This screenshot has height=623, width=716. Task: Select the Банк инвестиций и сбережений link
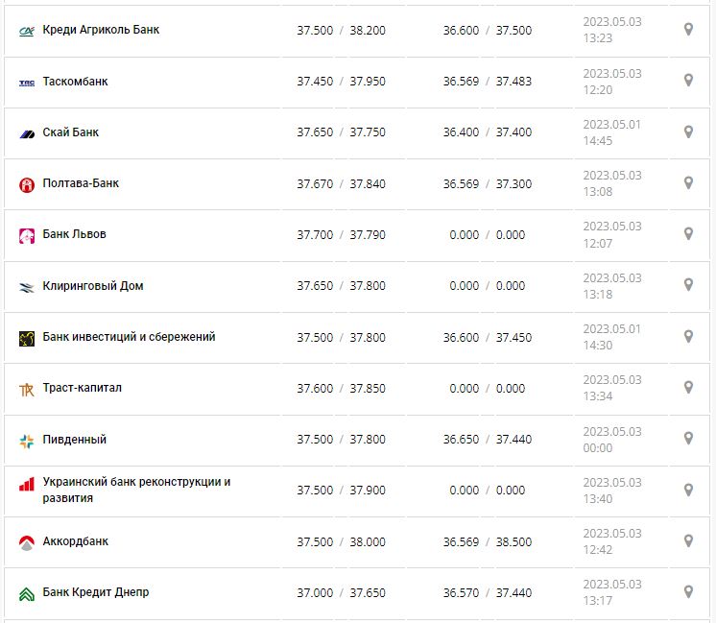[x=129, y=337]
